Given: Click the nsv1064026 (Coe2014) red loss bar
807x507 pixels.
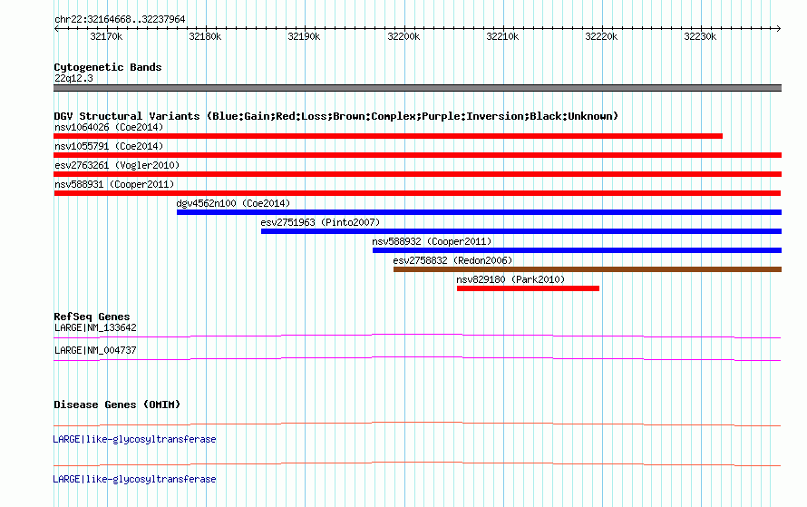Looking at the screenshot, I should tap(388, 136).
